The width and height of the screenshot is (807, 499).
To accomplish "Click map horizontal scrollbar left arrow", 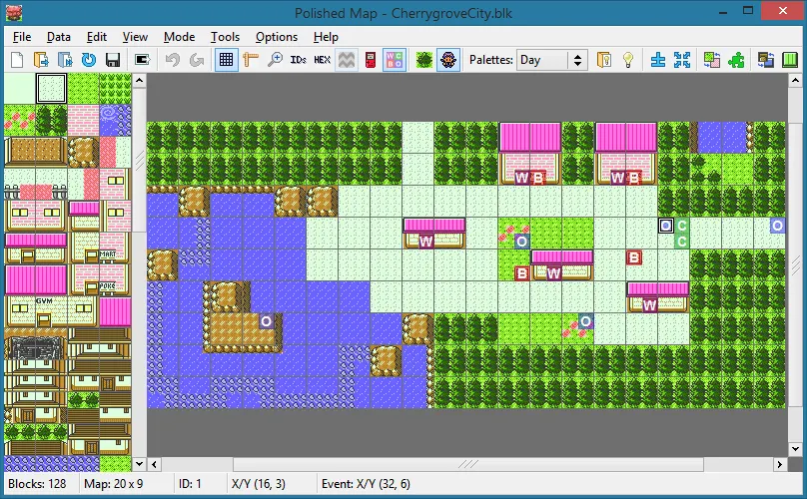I will click(154, 464).
